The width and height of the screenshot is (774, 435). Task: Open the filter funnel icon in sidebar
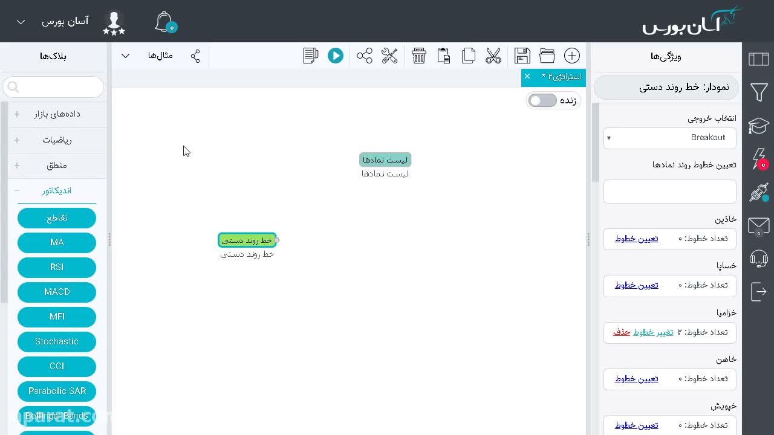759,92
